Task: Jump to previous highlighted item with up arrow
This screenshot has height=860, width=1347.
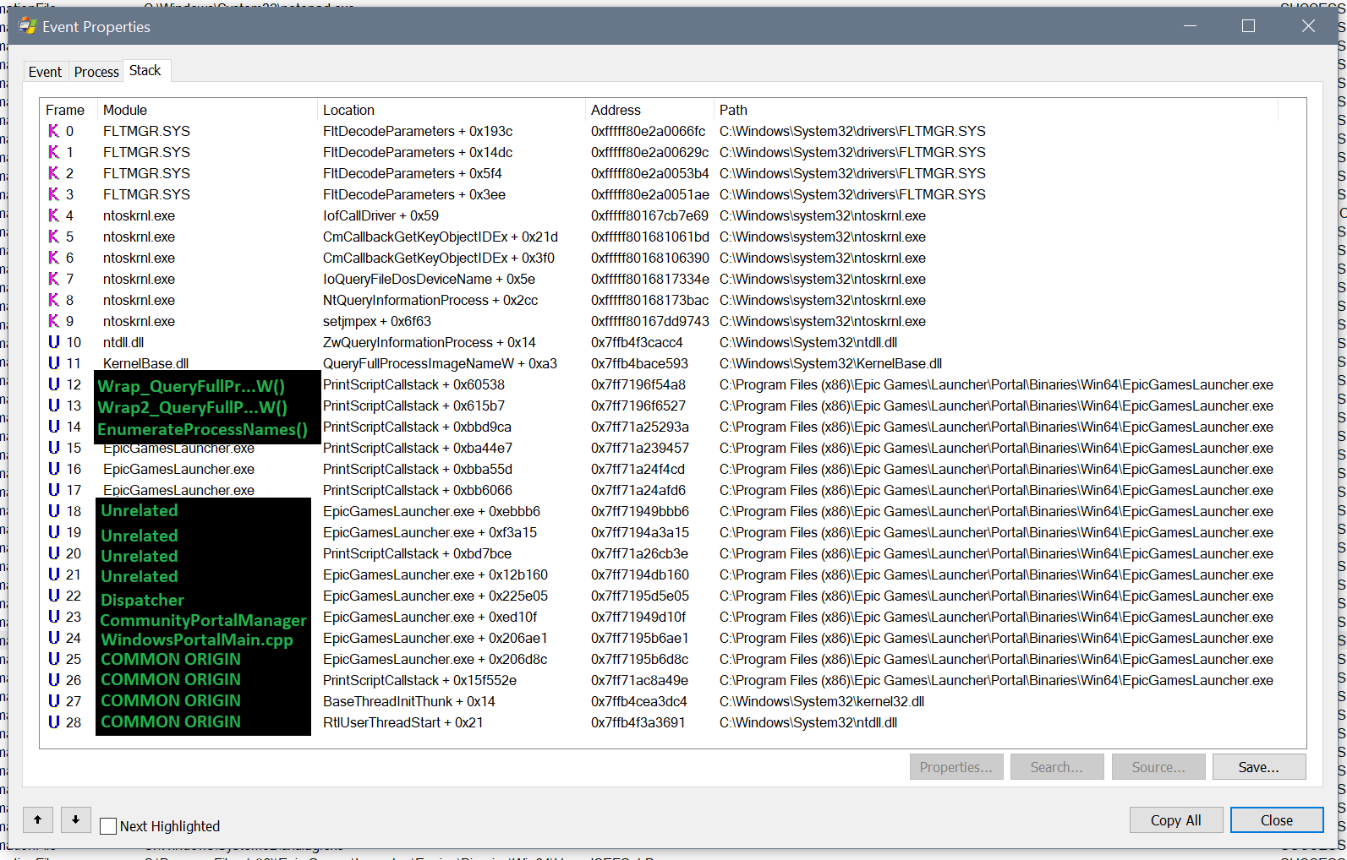Action: 37,819
